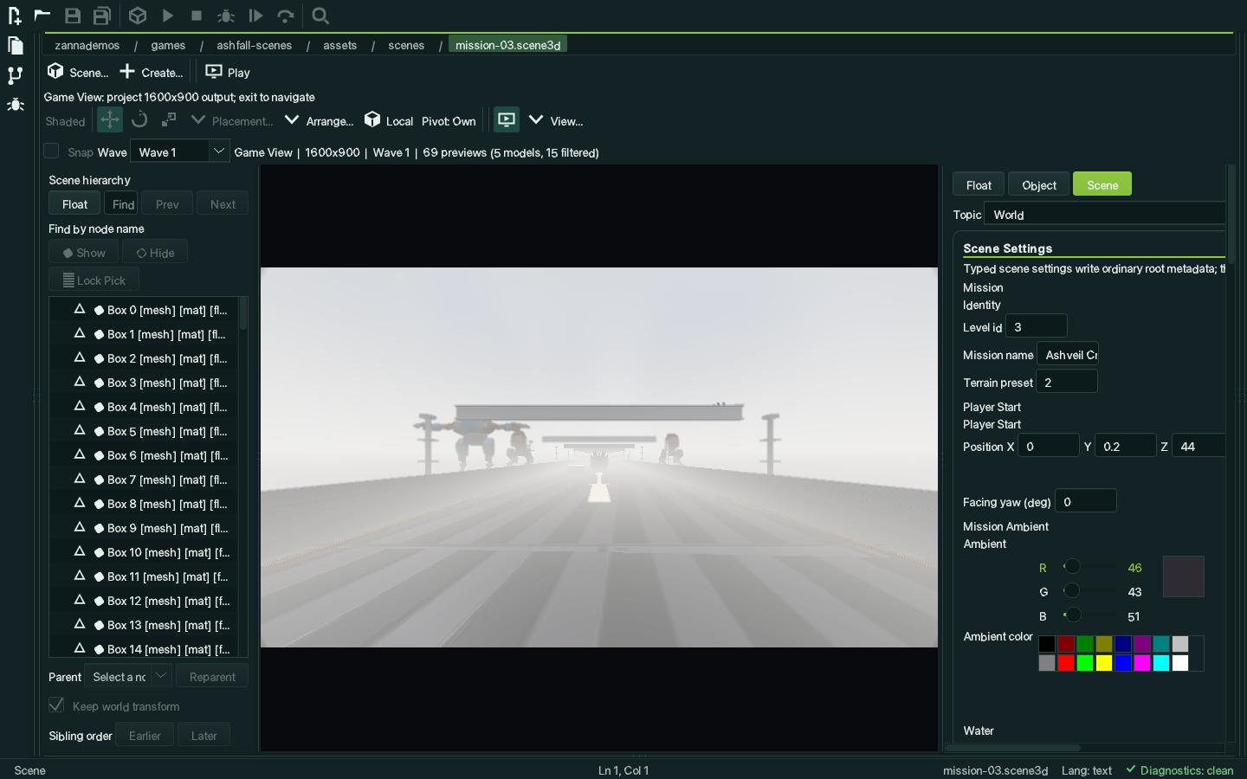
Task: Toggle Keep world transform checkbox
Action: (x=56, y=705)
